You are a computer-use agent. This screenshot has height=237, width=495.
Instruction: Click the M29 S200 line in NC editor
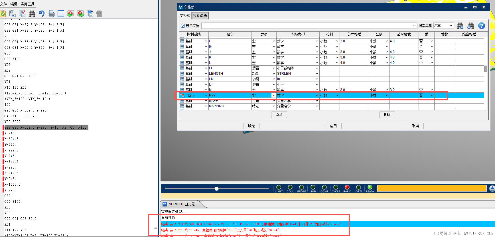tap(13, 122)
